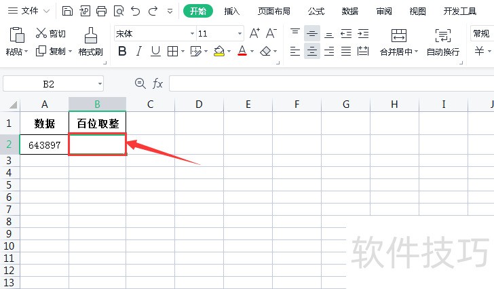Align text to top

click(x=295, y=33)
